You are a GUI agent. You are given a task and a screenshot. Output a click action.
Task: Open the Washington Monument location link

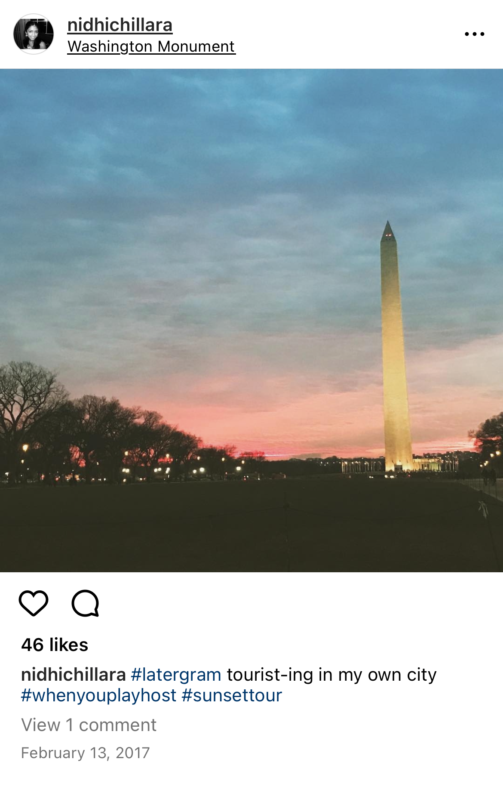[x=151, y=46]
